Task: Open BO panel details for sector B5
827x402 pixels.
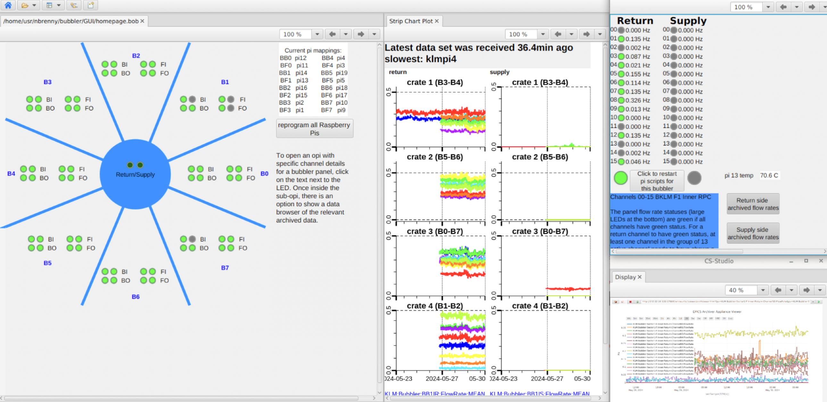Action: coord(52,248)
